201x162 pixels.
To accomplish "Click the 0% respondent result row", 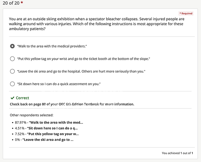I will 43,140.
